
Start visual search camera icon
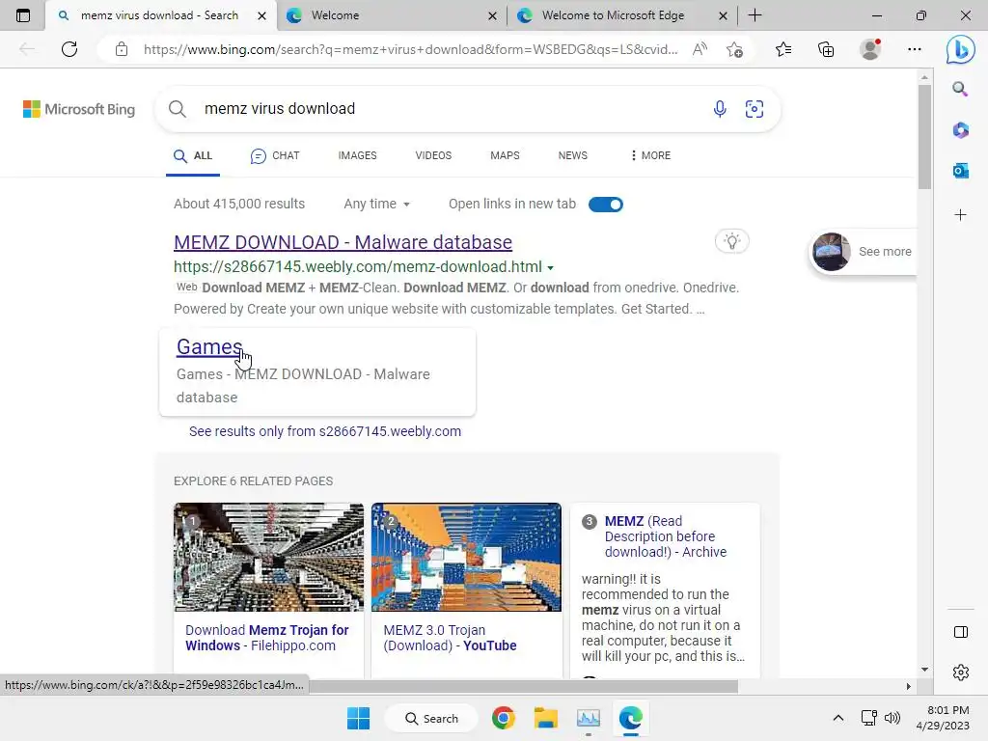tap(755, 109)
